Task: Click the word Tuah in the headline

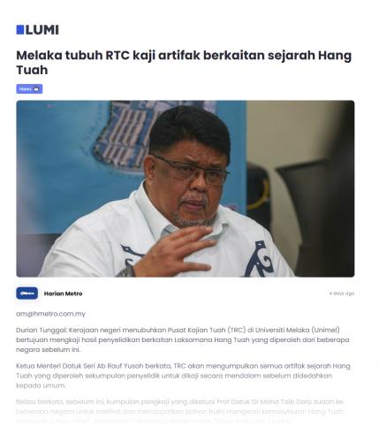Action: (32, 70)
